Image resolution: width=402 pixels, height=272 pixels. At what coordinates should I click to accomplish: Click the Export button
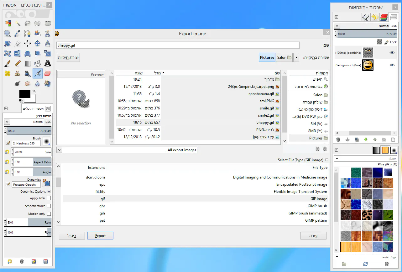click(x=100, y=236)
